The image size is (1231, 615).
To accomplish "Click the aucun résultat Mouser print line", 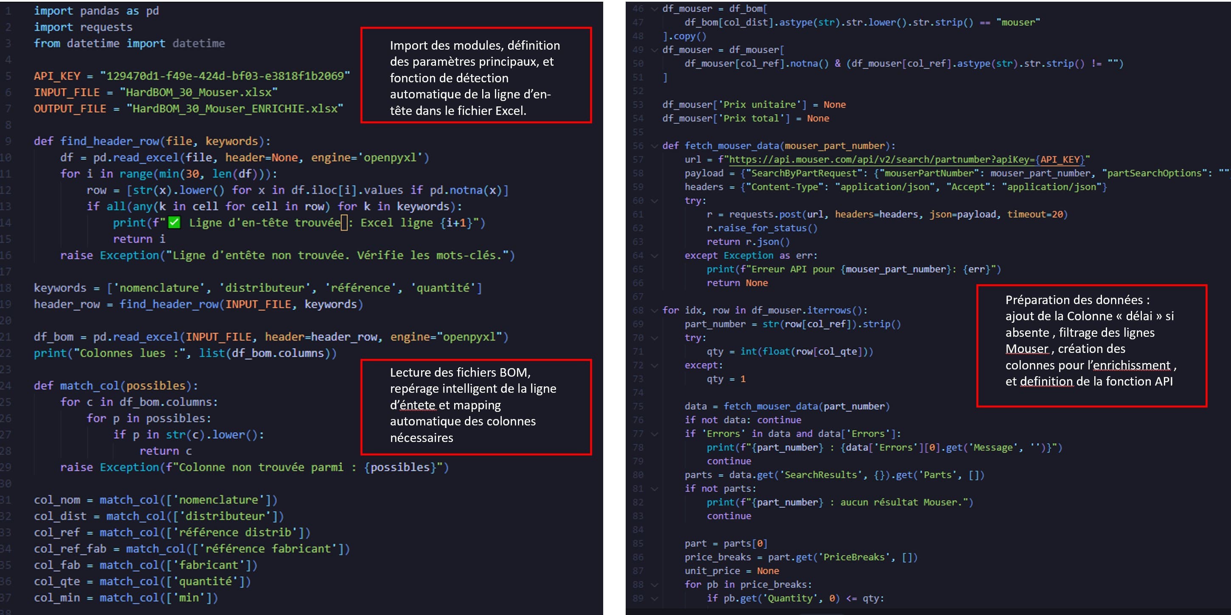I will pos(840,502).
